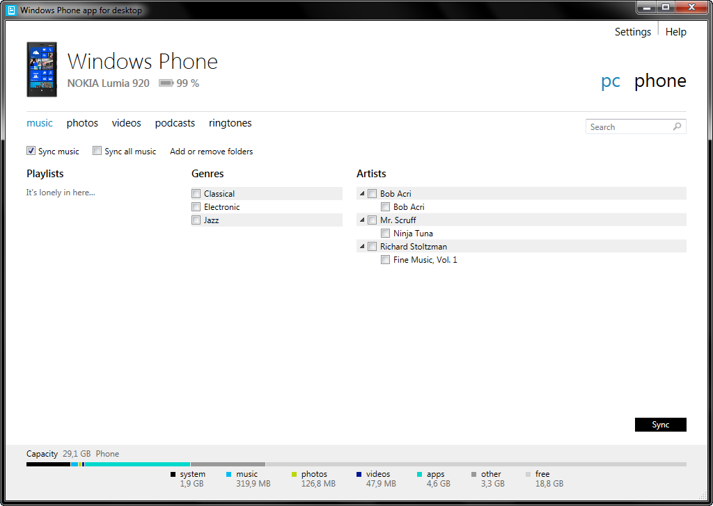Open Help
Viewport: 713px width, 506px height.
pos(675,32)
